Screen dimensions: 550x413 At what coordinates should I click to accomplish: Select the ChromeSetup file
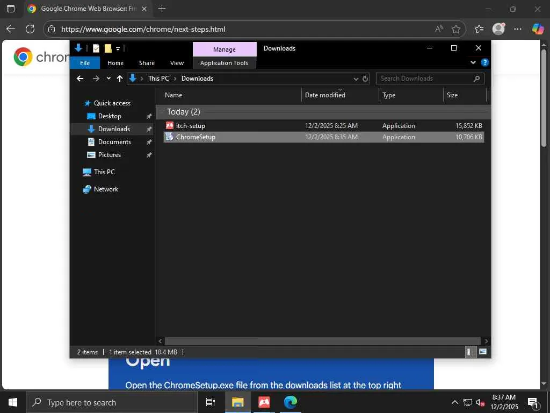pyautogui.click(x=324, y=137)
